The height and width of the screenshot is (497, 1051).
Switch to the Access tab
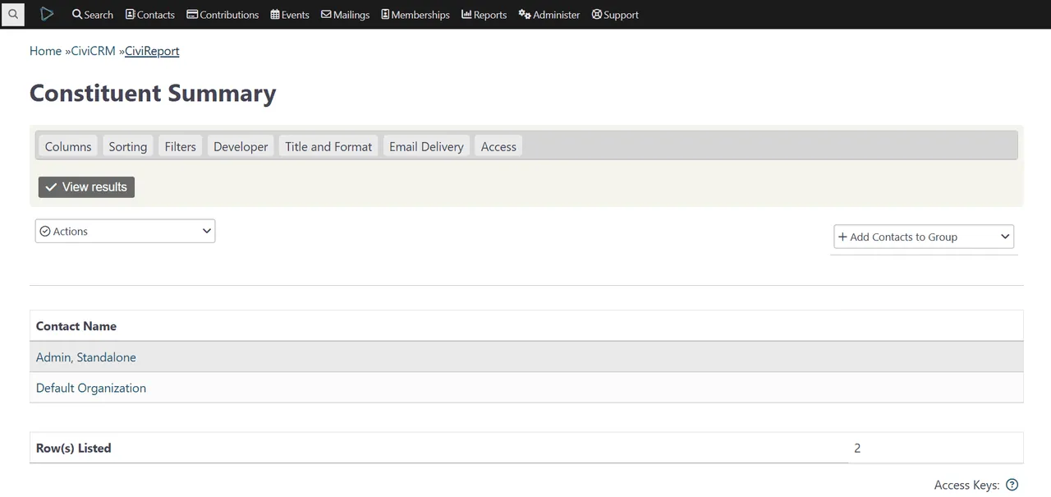tap(498, 146)
